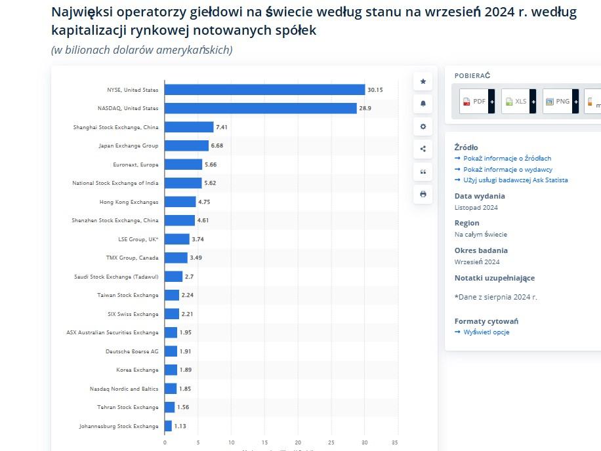The image size is (601, 451).
Task: Click the share icon beside chart
Action: [423, 149]
